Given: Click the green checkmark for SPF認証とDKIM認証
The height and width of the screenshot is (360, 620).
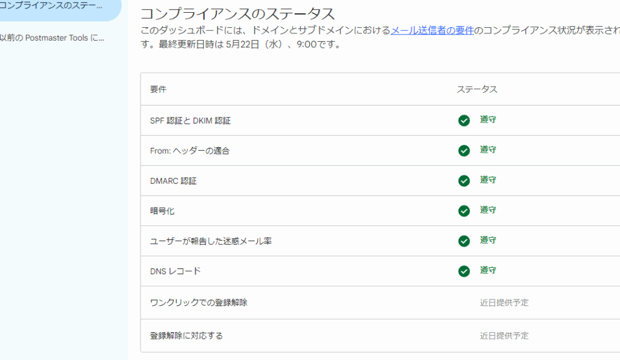Looking at the screenshot, I should [x=464, y=121].
